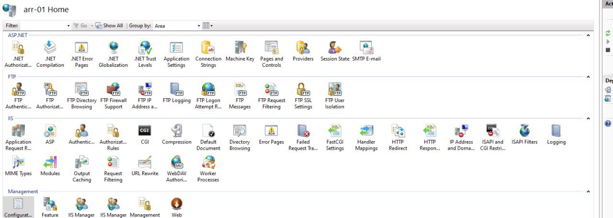Open FTP Directory Browsing feature
The width and height of the screenshot is (613, 218).
81,96
